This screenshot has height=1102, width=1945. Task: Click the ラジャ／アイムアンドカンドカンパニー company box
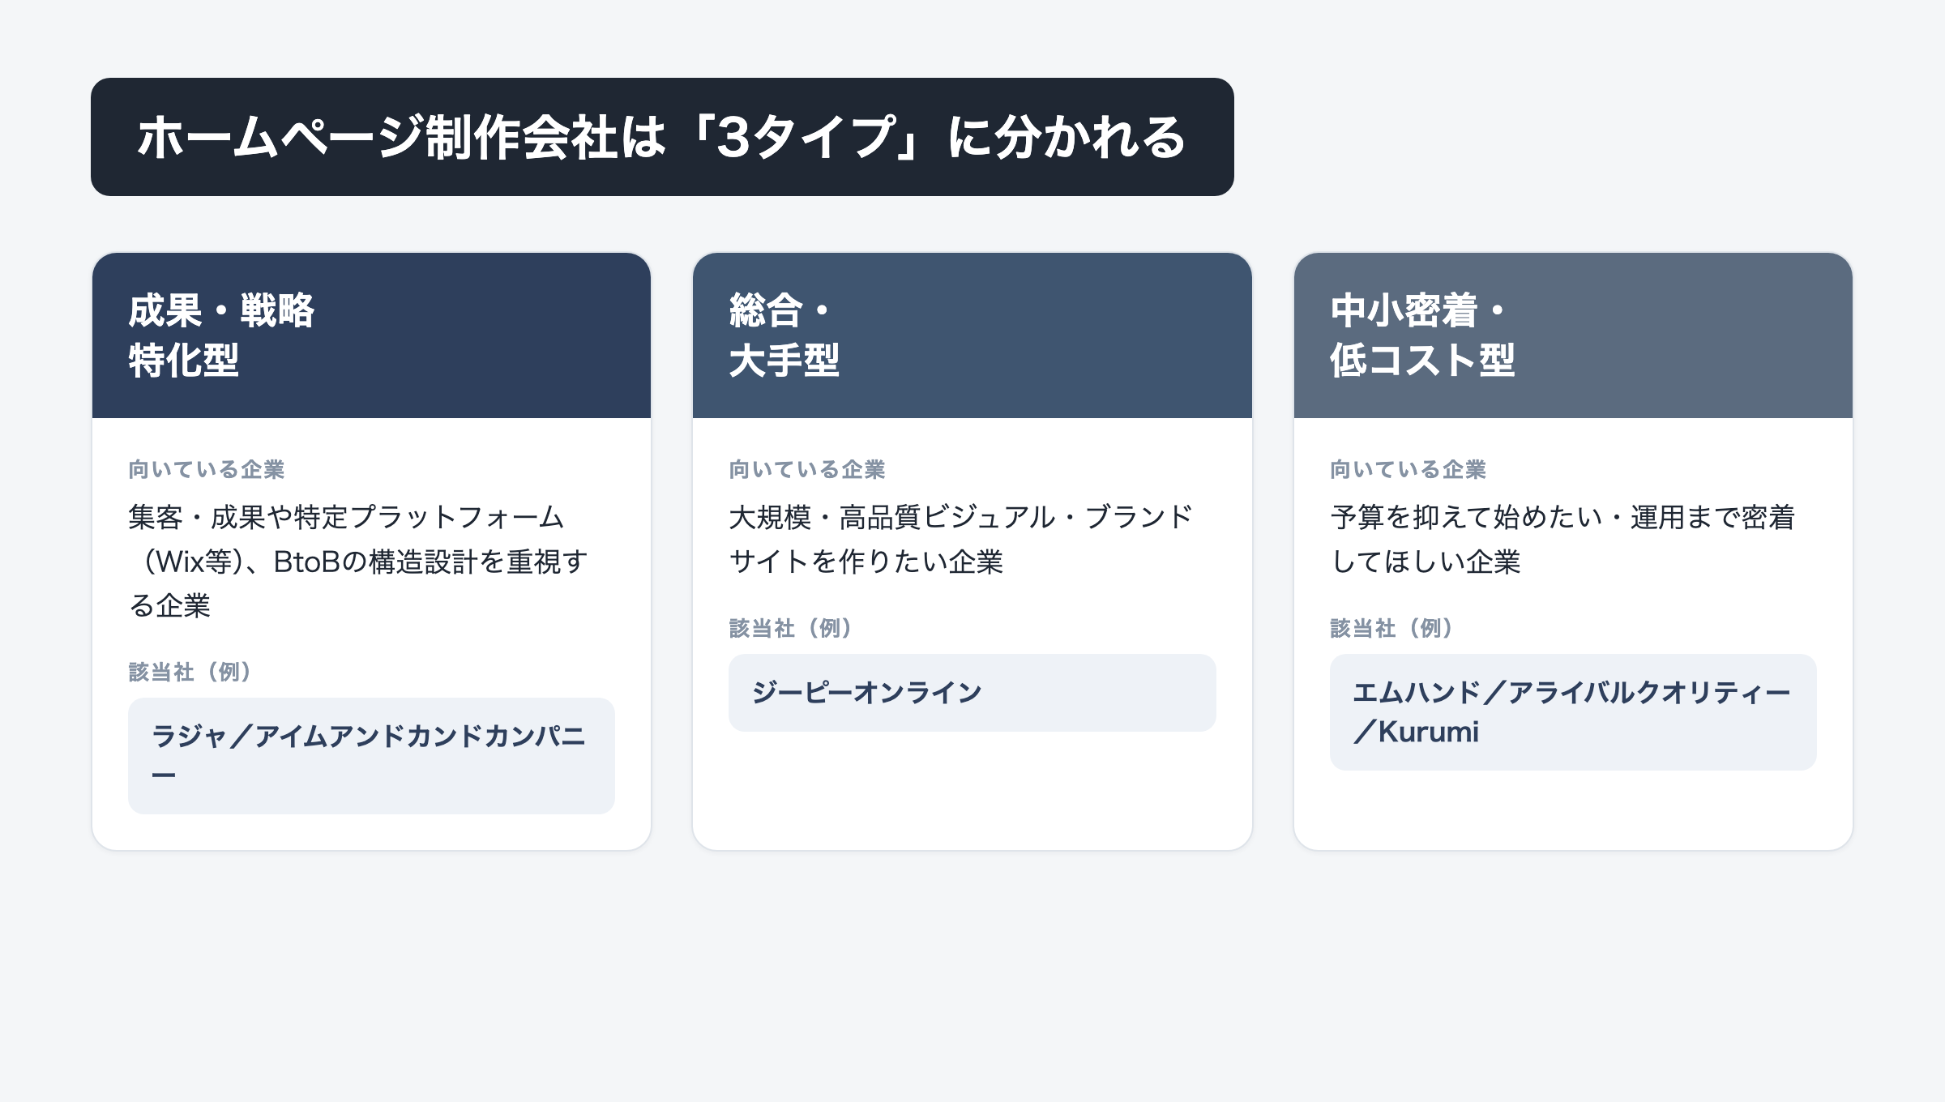tap(371, 756)
